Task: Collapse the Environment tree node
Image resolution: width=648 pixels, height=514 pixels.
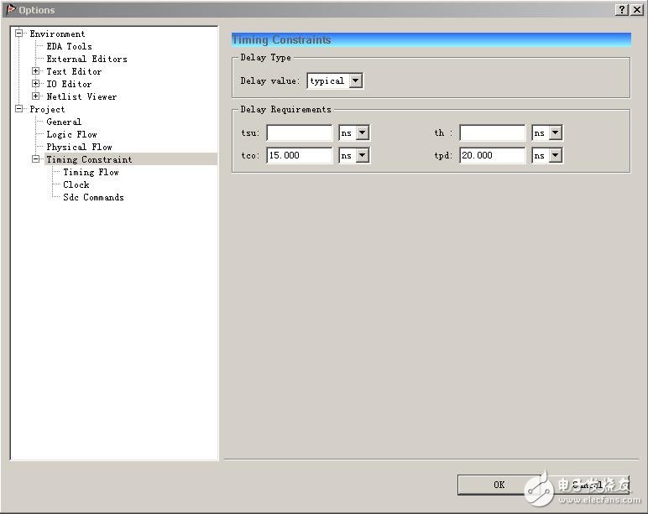Action: (19, 34)
